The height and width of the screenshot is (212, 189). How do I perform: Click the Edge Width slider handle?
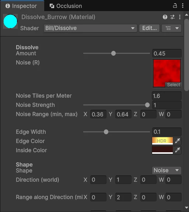(106, 132)
